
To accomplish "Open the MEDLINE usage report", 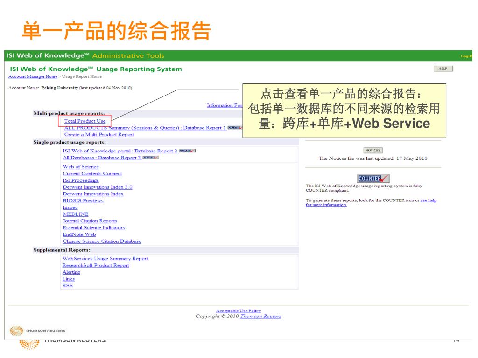I will [x=76, y=214].
